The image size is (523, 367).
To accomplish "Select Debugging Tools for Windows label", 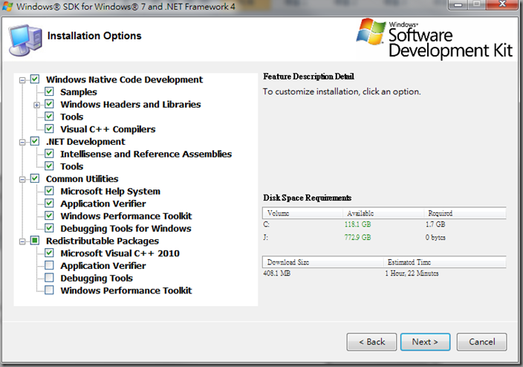I will coord(126,229).
